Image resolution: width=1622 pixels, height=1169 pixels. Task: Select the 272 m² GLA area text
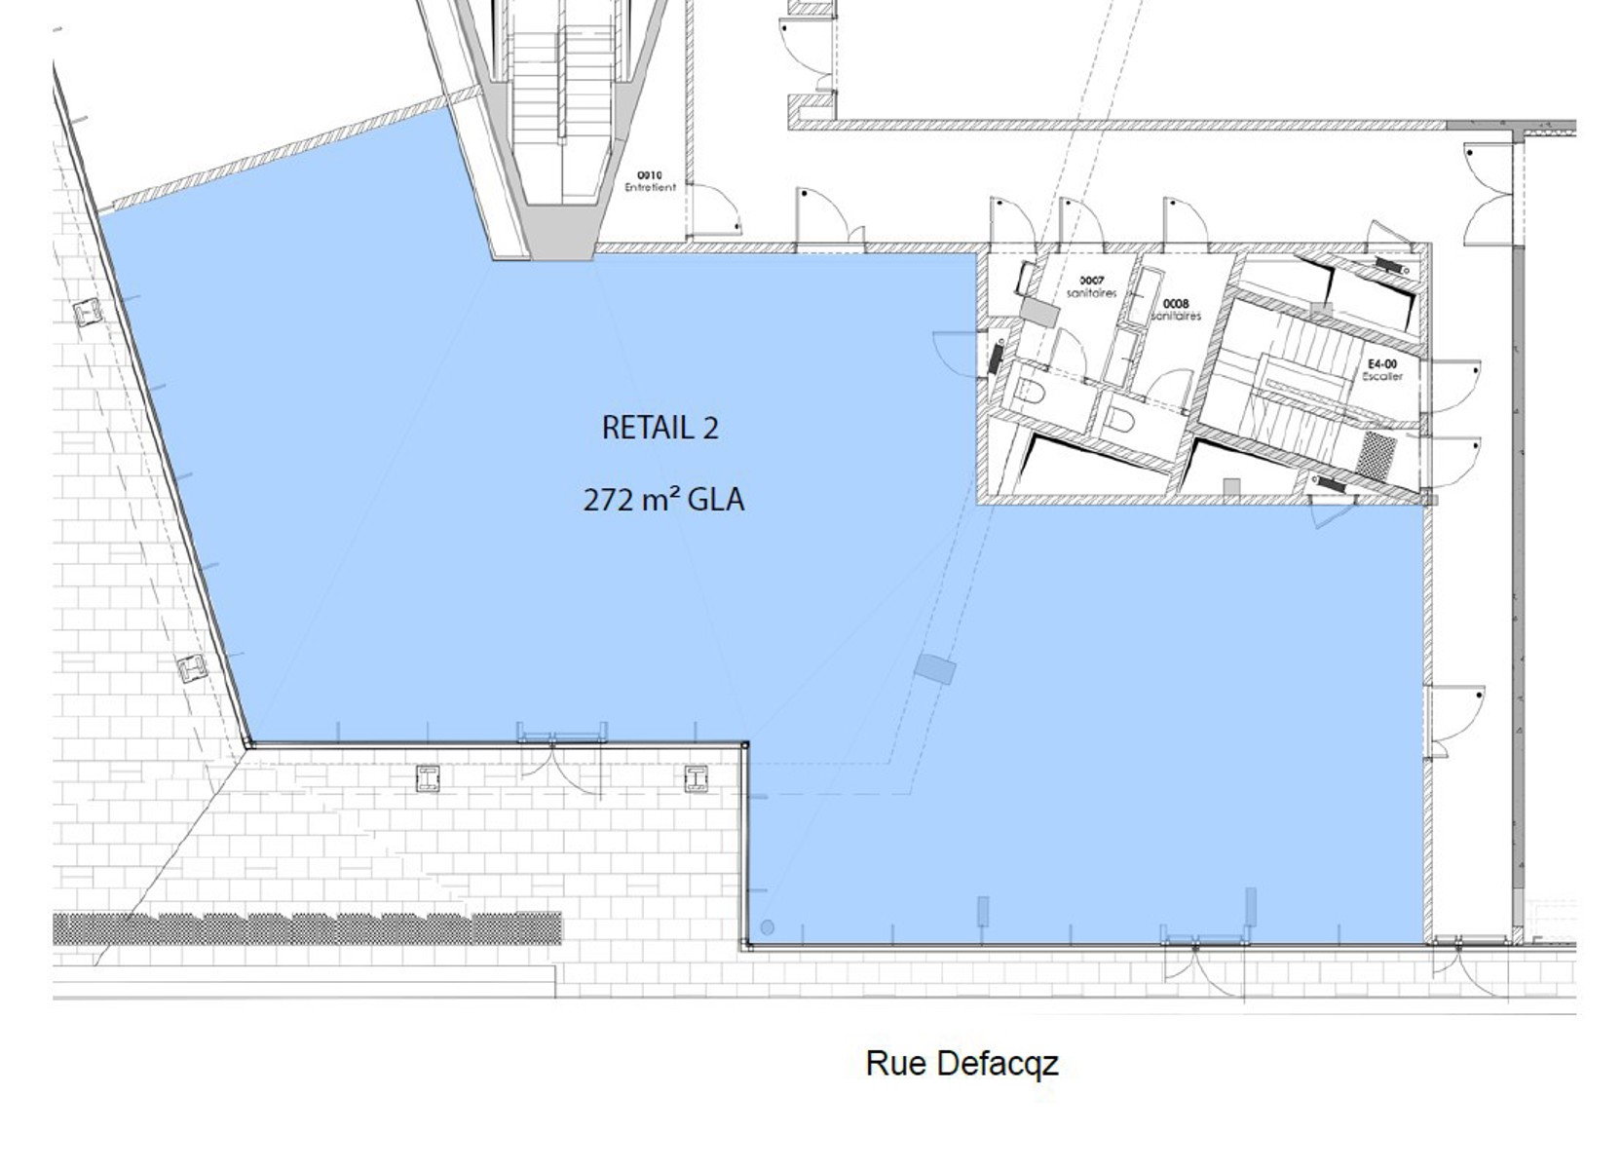tap(663, 500)
